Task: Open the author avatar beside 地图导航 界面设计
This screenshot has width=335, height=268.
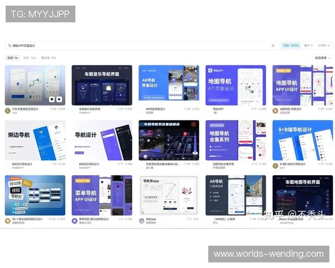Action: [x=275, y=111]
